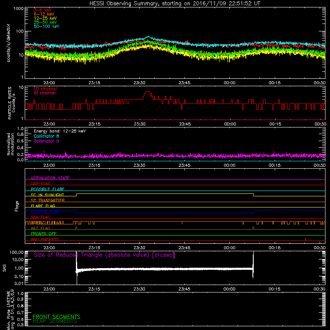Click the PARTICLE RATES Counts/s axis label
This screenshot has height=330, width=330.
tap(12, 103)
